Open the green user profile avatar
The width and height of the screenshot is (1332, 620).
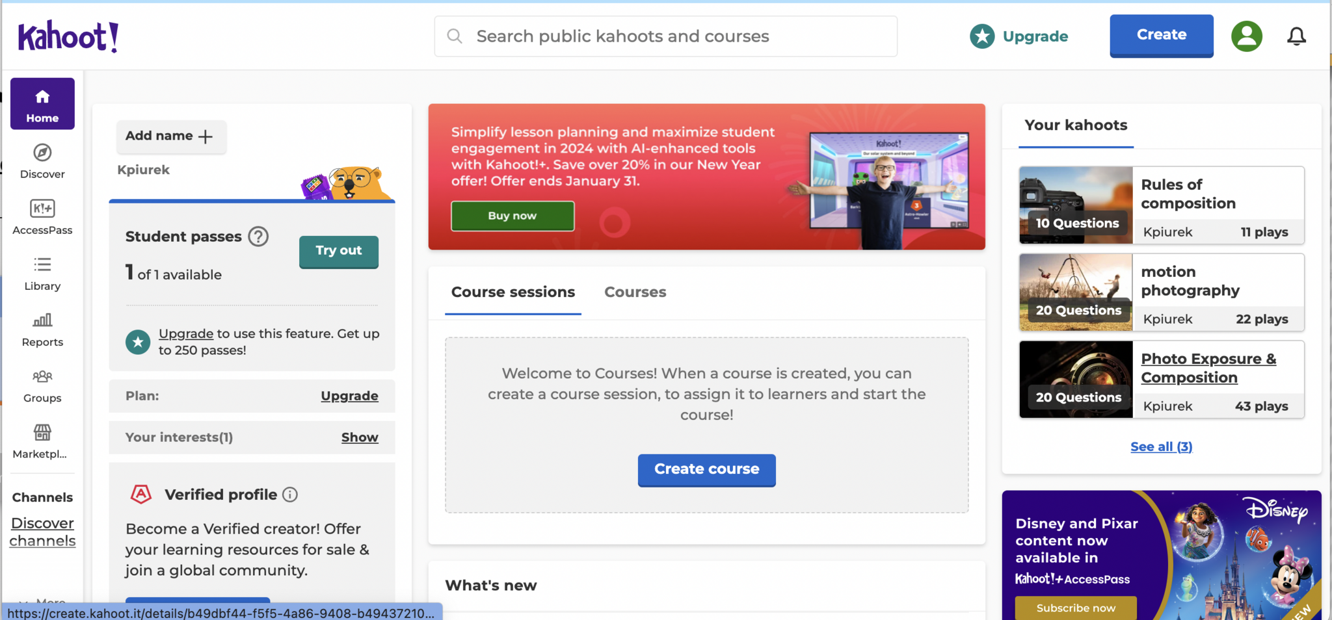(x=1246, y=36)
